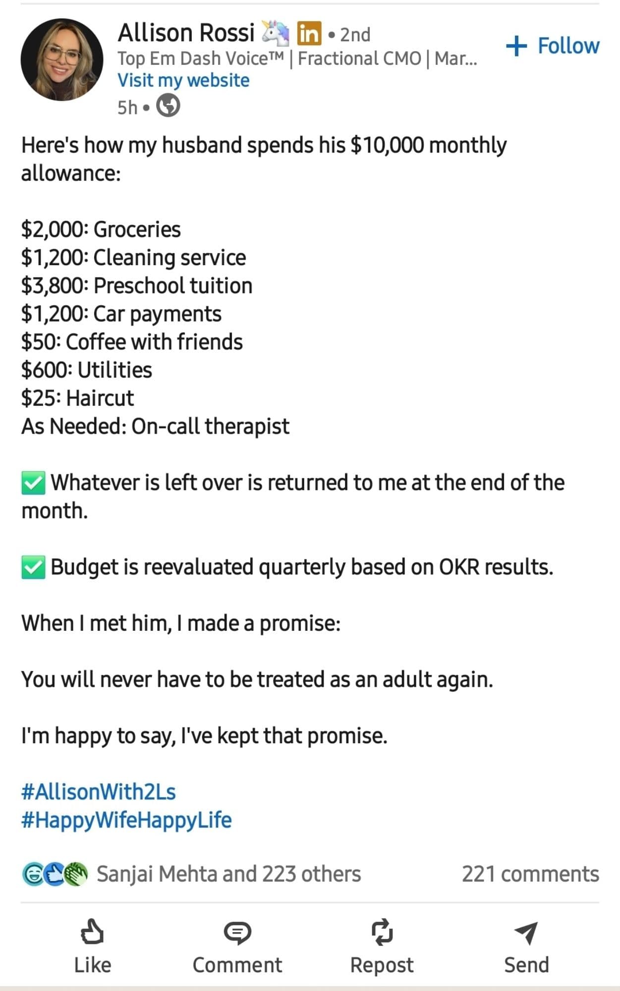This screenshot has width=620, height=991.
Task: Open the Allison Rossi profile name
Action: (x=186, y=33)
